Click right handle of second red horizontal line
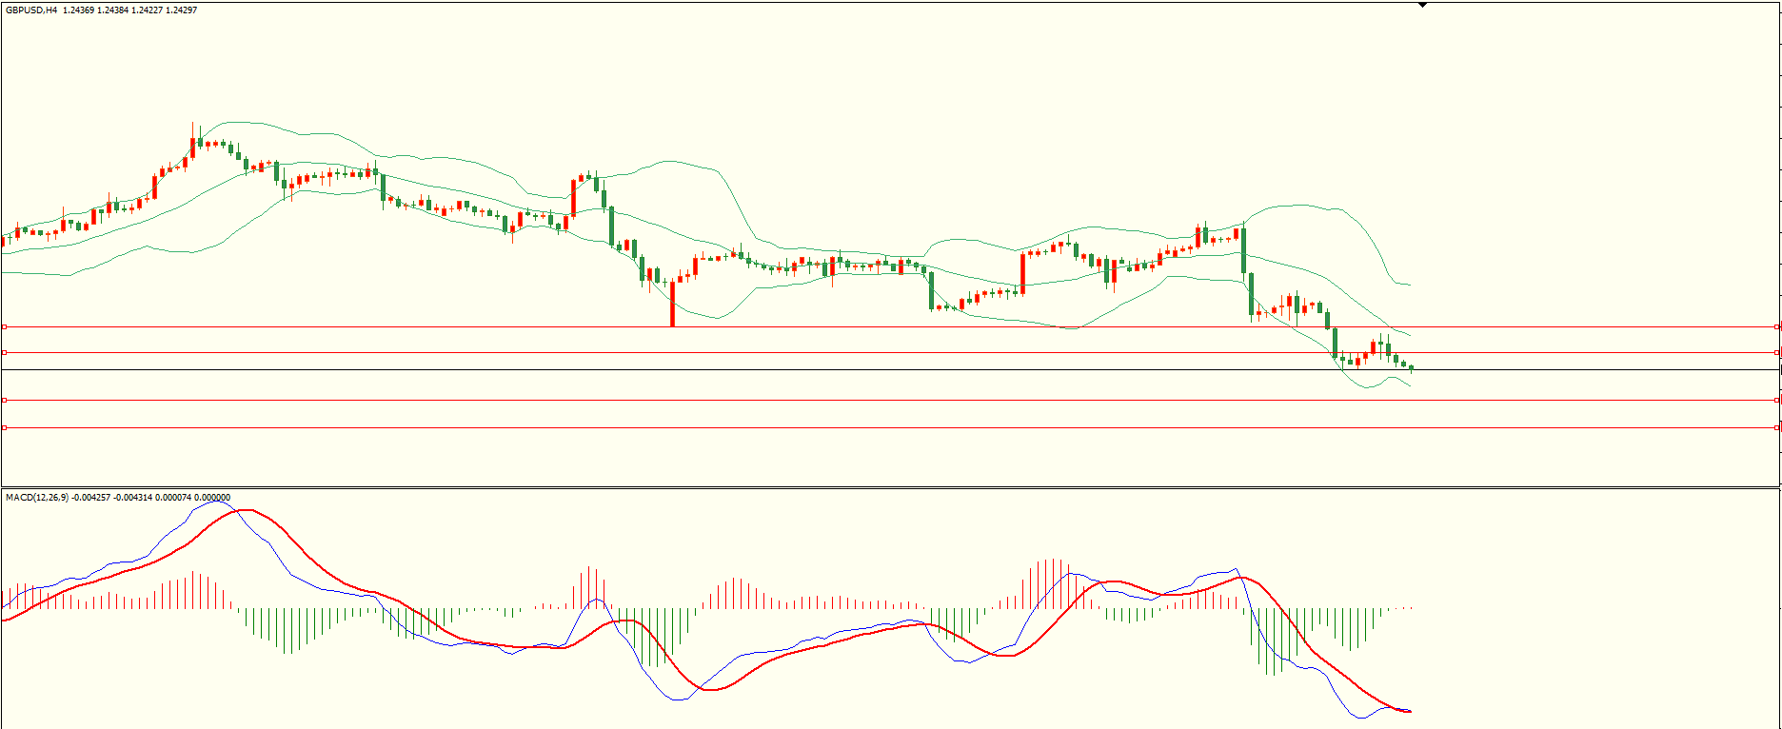 (1777, 352)
